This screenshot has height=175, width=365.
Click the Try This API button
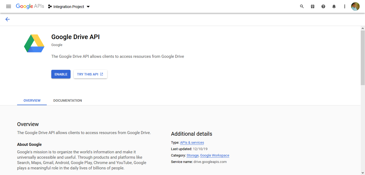[x=90, y=74]
